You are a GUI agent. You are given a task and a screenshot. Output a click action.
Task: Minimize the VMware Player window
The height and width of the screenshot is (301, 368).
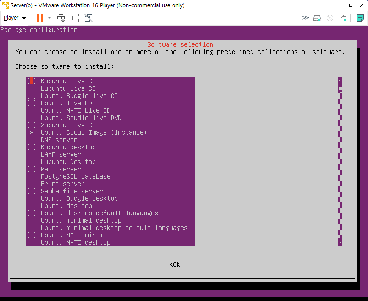(x=340, y=5)
